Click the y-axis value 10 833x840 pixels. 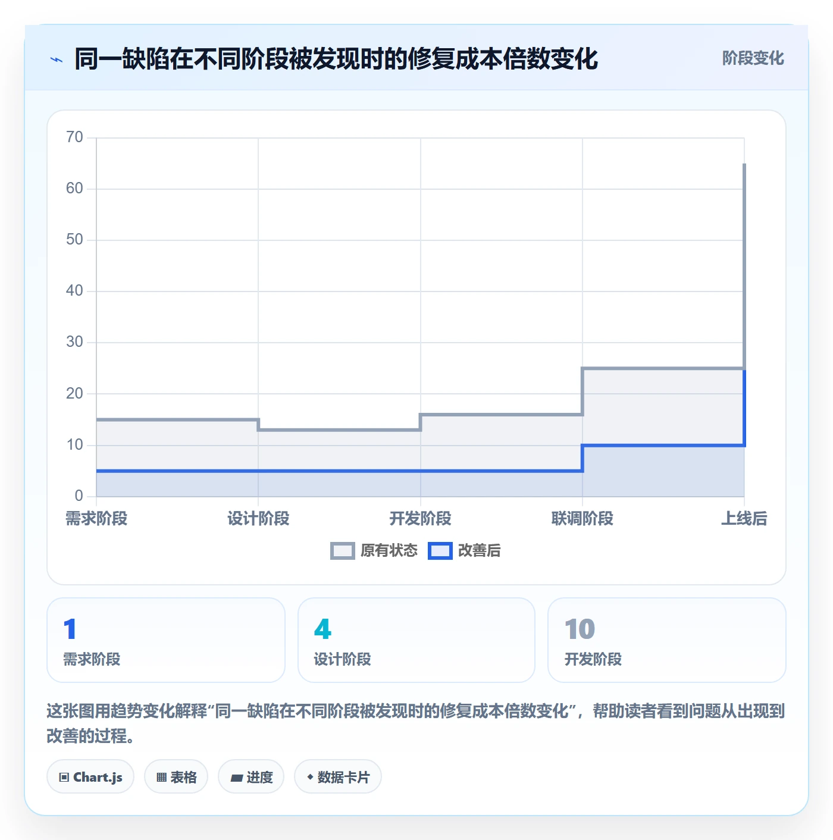click(74, 445)
